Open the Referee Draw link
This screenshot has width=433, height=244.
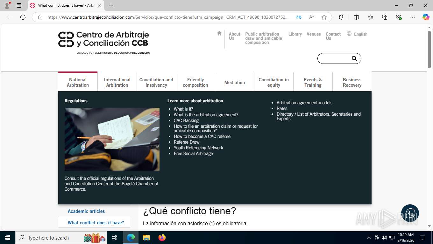pyautogui.click(x=187, y=142)
